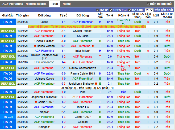This screenshot has height=130, width=175.
Task: Click red card icon beside Como 1907 on 14/02/26
Action: (36, 102)
